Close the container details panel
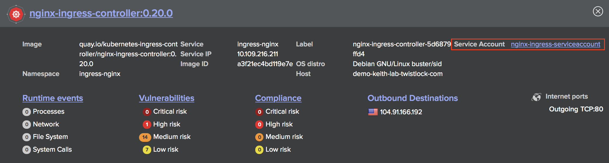This screenshot has height=163, width=609. coord(598,11)
